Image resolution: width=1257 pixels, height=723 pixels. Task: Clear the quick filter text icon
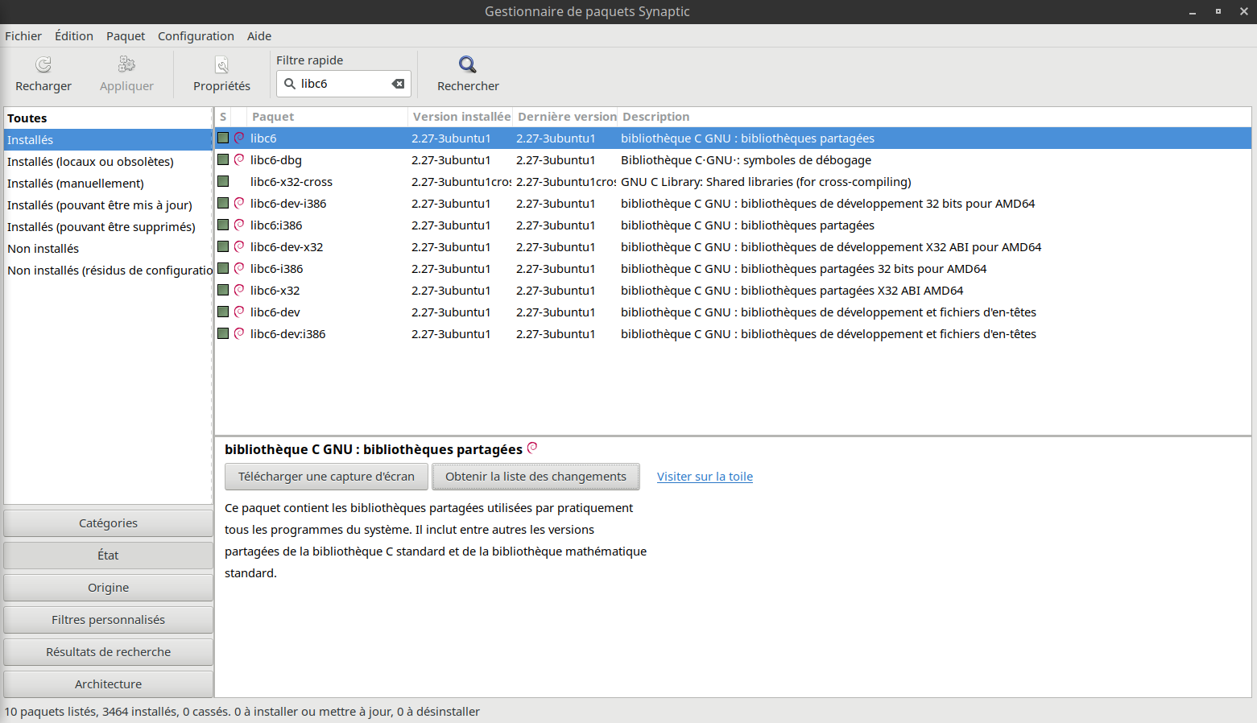pos(398,84)
